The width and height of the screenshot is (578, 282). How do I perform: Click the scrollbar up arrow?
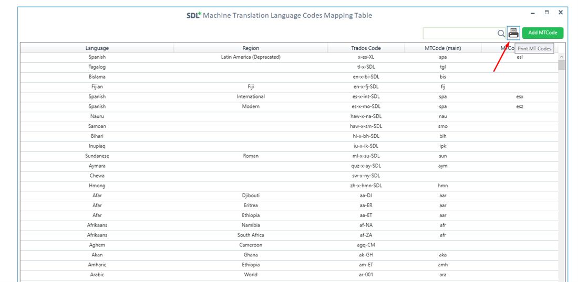(x=562, y=57)
